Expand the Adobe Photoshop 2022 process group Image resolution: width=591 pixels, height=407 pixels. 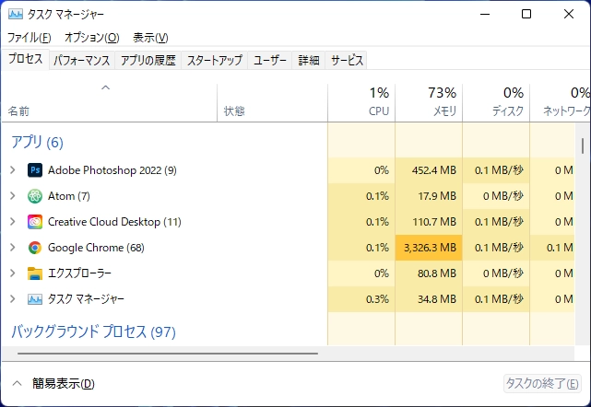click(x=12, y=170)
